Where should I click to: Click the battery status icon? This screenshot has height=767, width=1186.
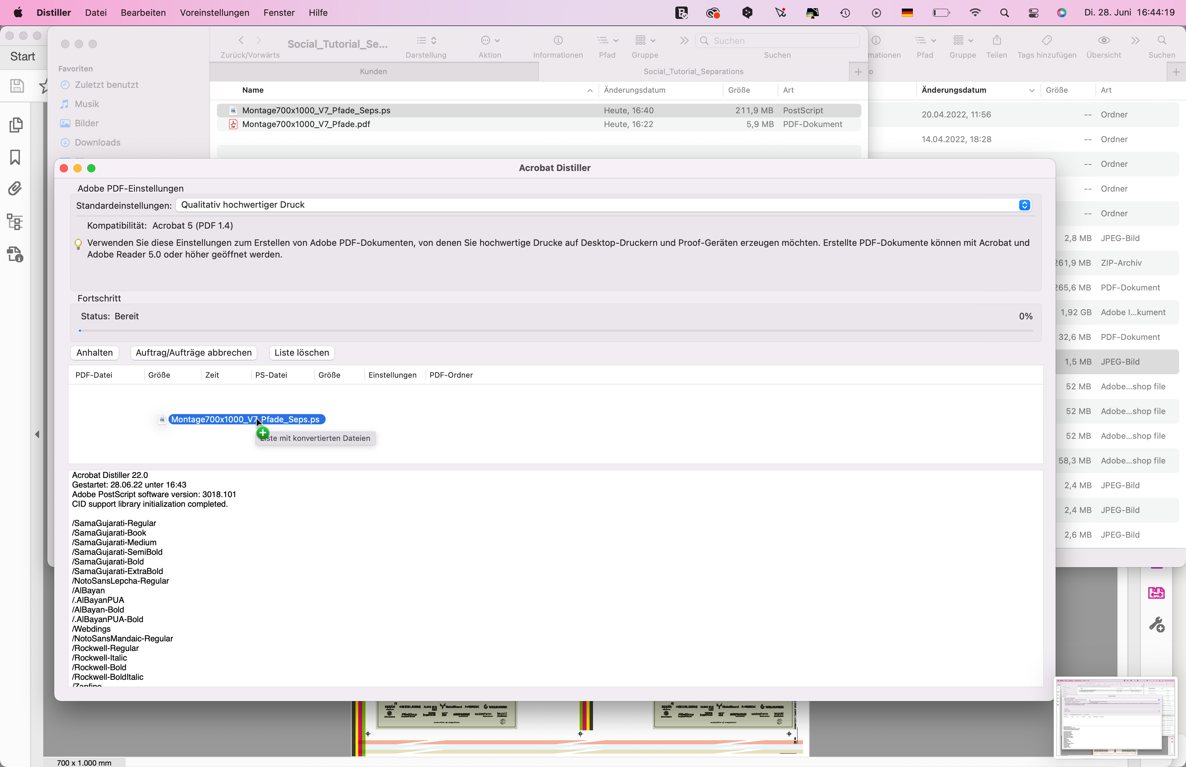[941, 12]
